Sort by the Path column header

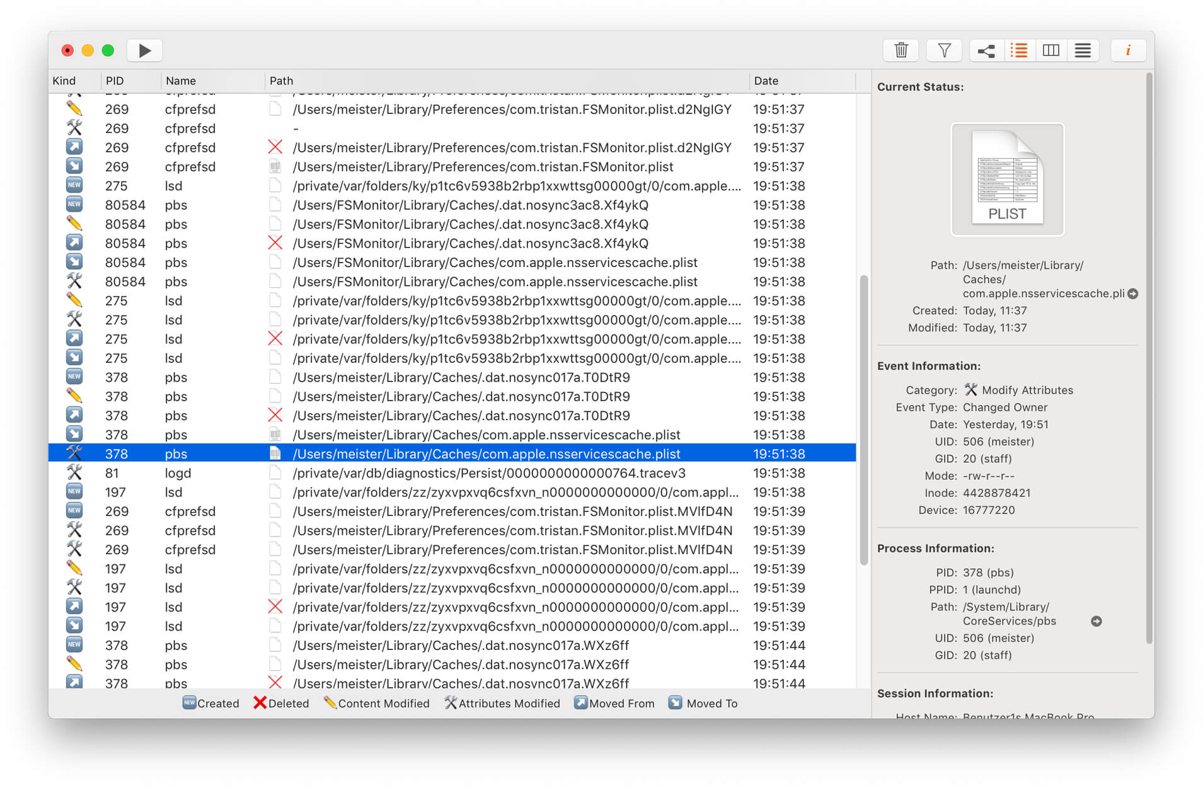click(x=507, y=81)
